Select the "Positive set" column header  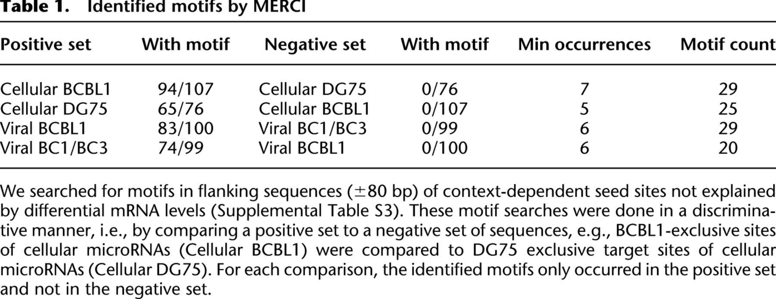46,44
